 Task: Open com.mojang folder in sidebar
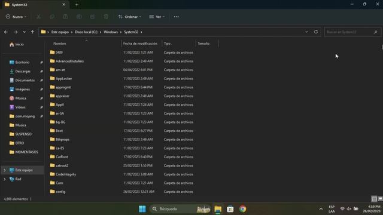pyautogui.click(x=23, y=116)
